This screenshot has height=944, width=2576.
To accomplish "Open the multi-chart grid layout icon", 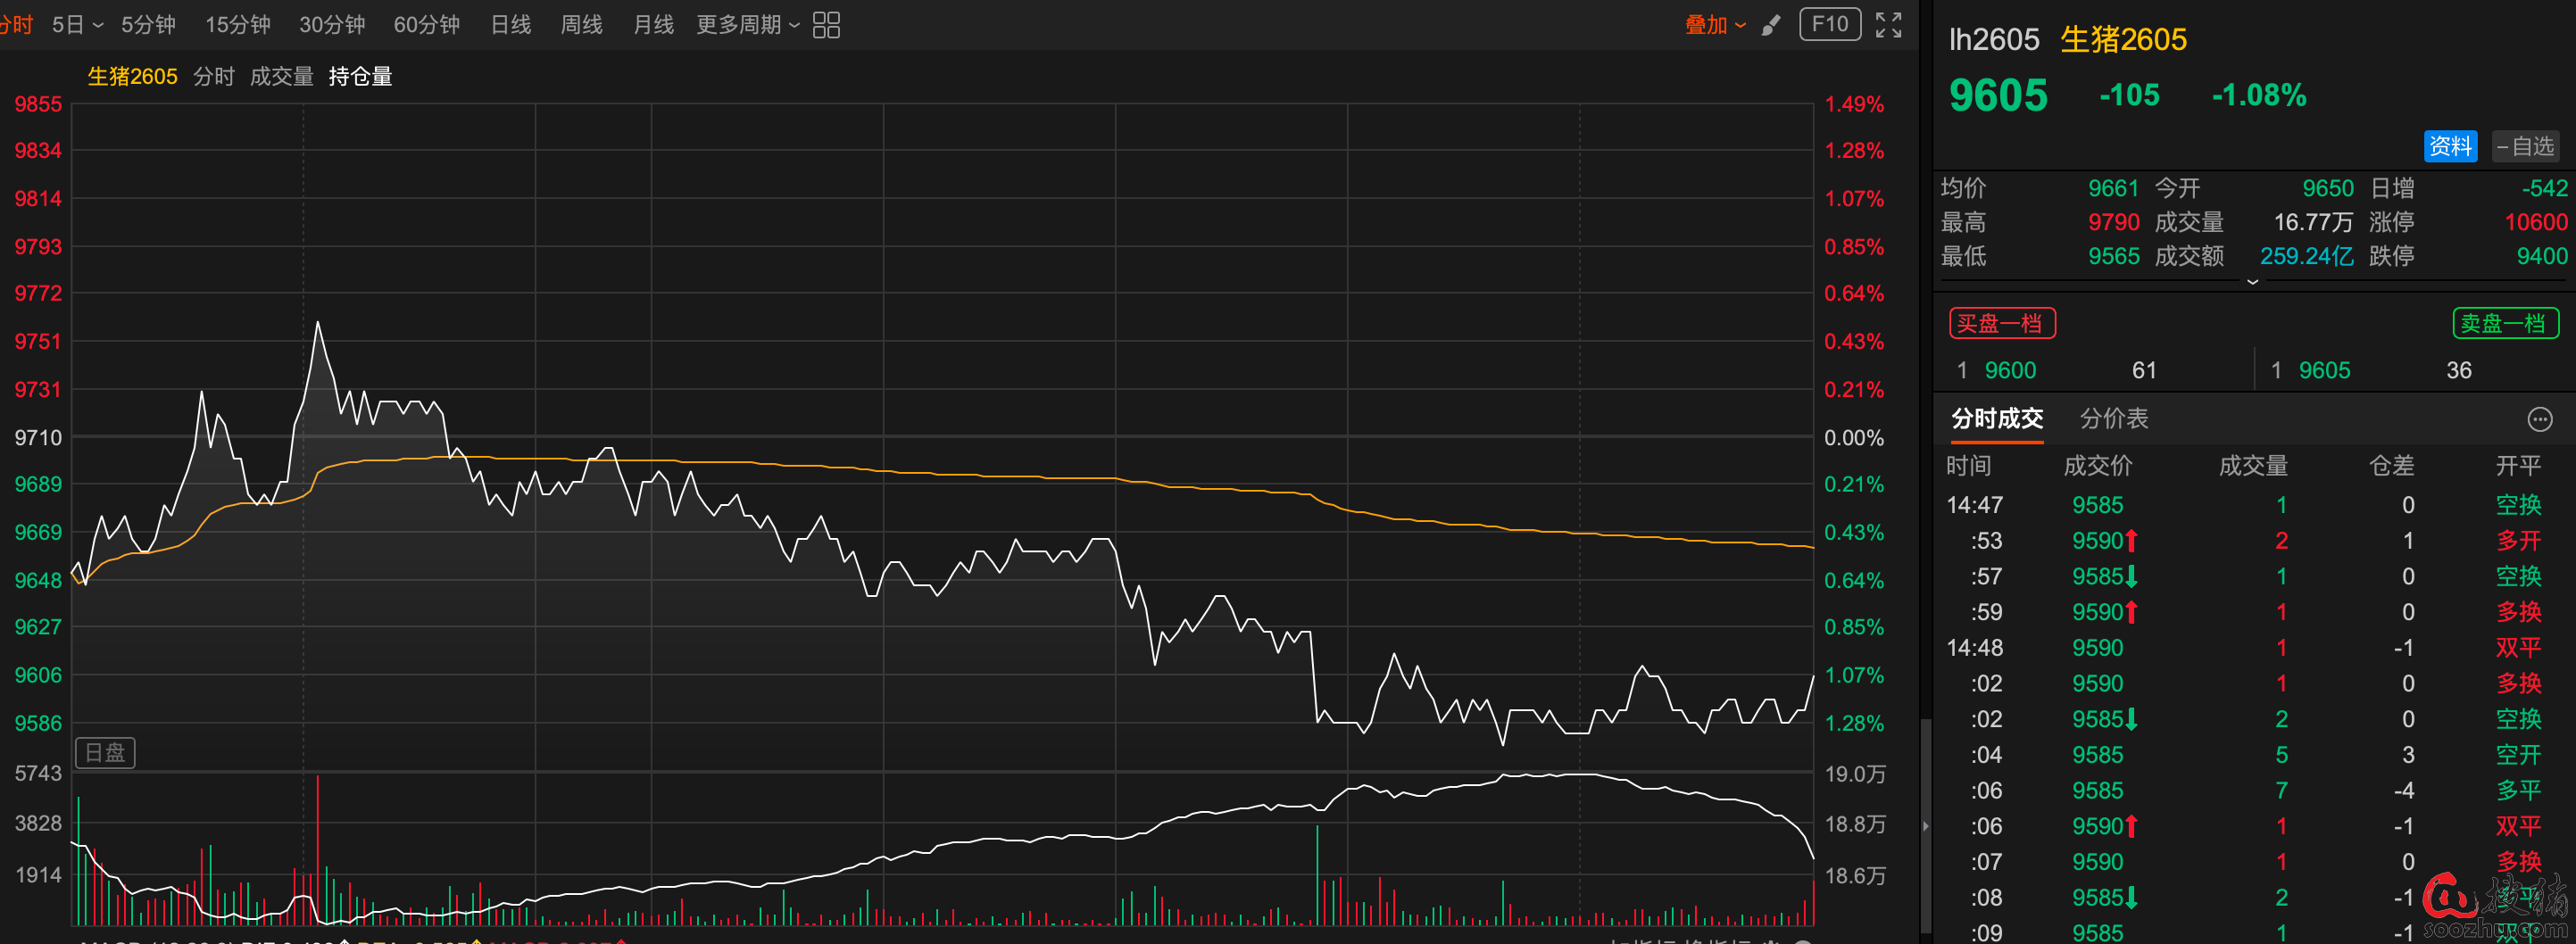I will (826, 25).
